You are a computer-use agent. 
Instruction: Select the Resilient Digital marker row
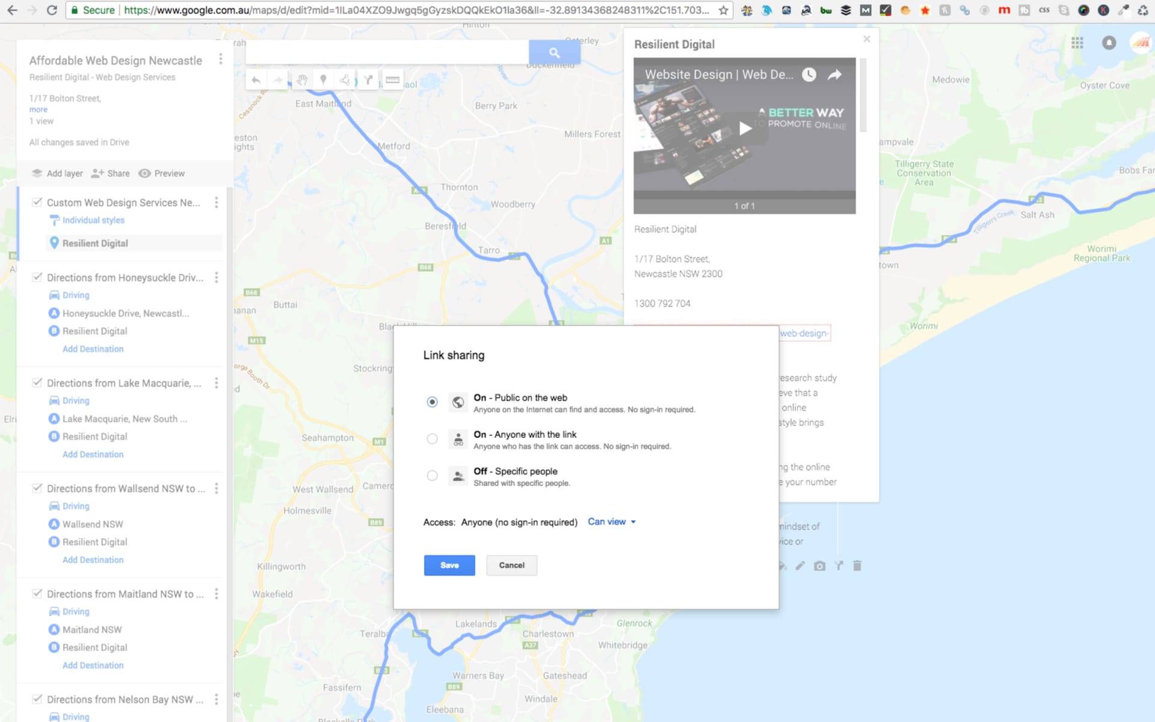[134, 243]
